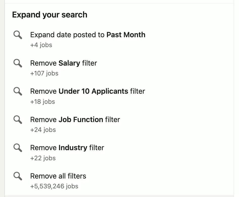This screenshot has width=239, height=197.
Task: Click the magnifier icon beside Job Function row
Action: [17, 120]
